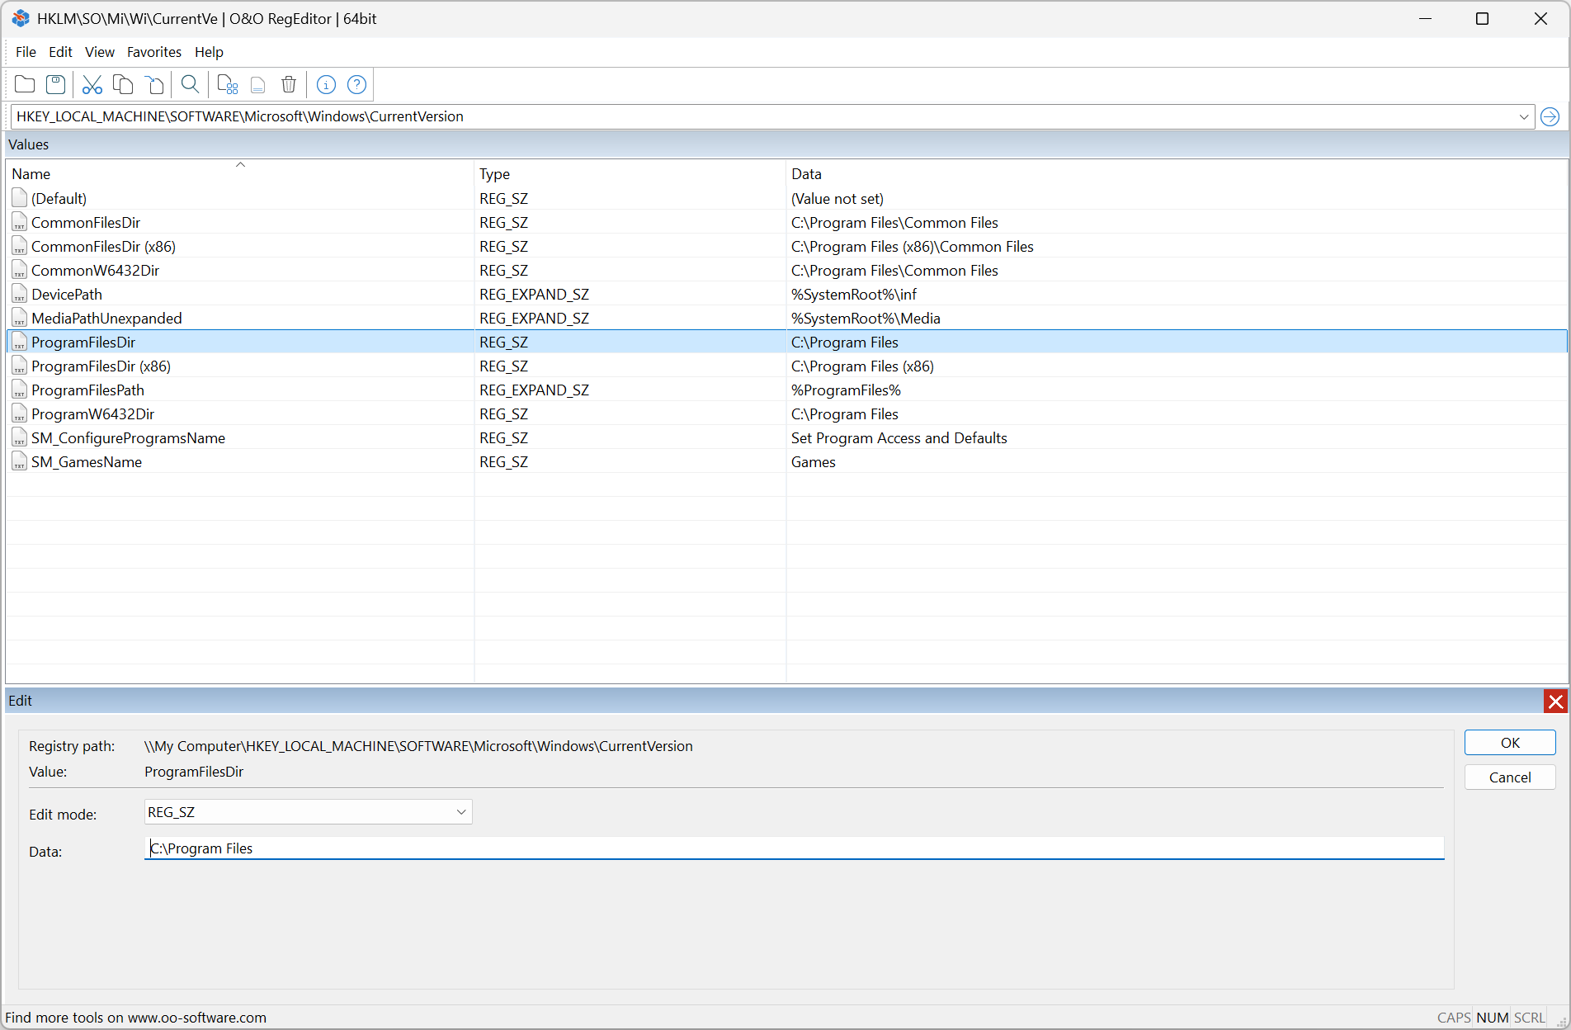Screen dimensions: 1571x1030
Task: Click the %ProgramFiles% data cell
Action: pos(846,390)
